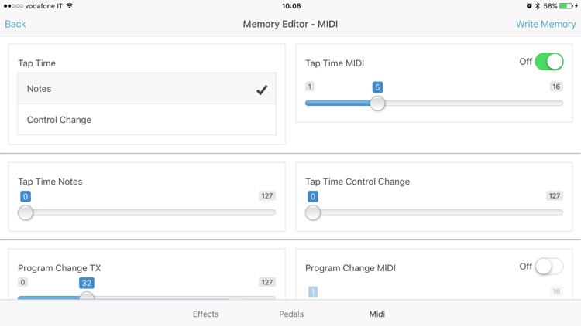Tap the Wi-Fi signal icon
Image resolution: width=581 pixels, height=326 pixels.
click(x=70, y=6)
